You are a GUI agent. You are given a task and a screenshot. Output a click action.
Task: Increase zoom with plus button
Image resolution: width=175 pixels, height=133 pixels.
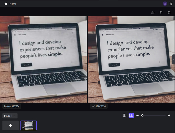pyautogui.click(x=169, y=116)
